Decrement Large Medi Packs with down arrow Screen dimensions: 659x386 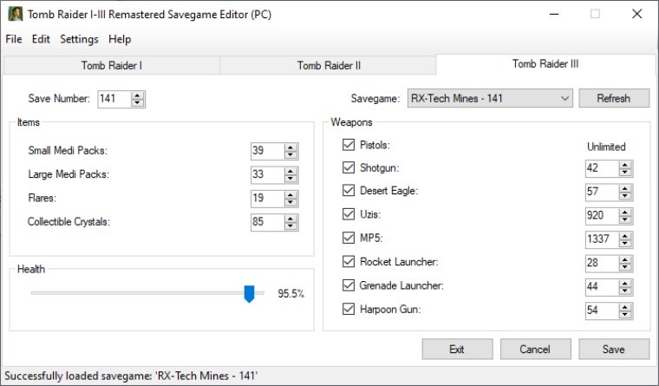pos(290,179)
